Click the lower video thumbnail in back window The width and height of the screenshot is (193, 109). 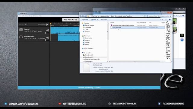175,30
